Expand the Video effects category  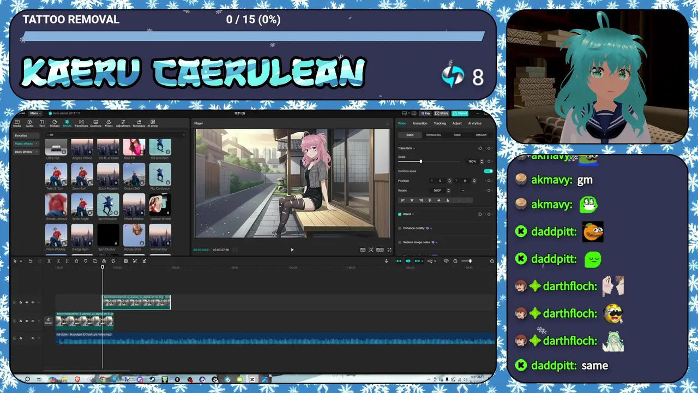[26, 144]
